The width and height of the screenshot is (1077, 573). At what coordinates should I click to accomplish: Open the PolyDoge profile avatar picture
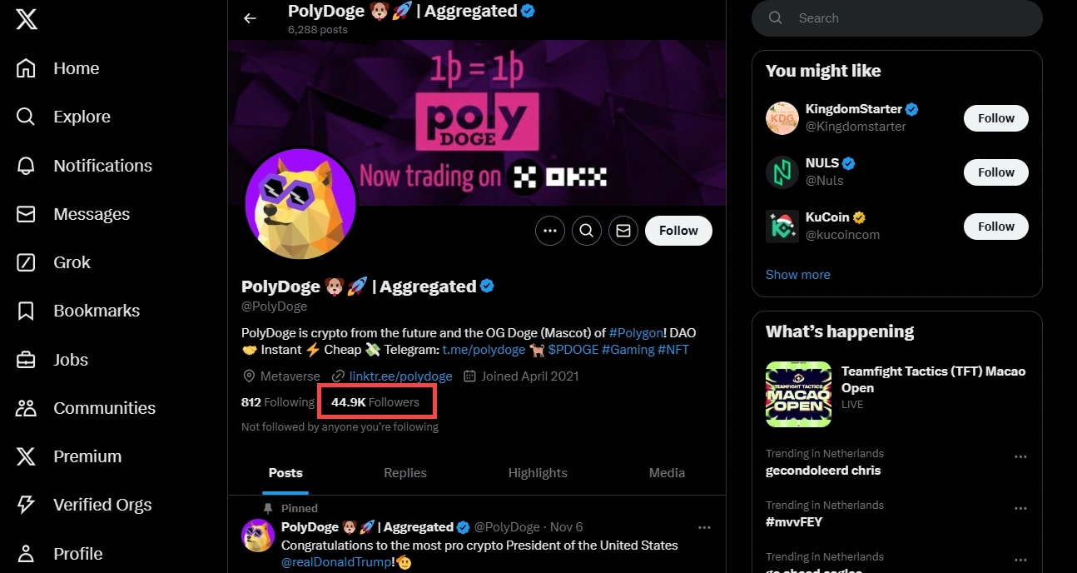coord(300,204)
